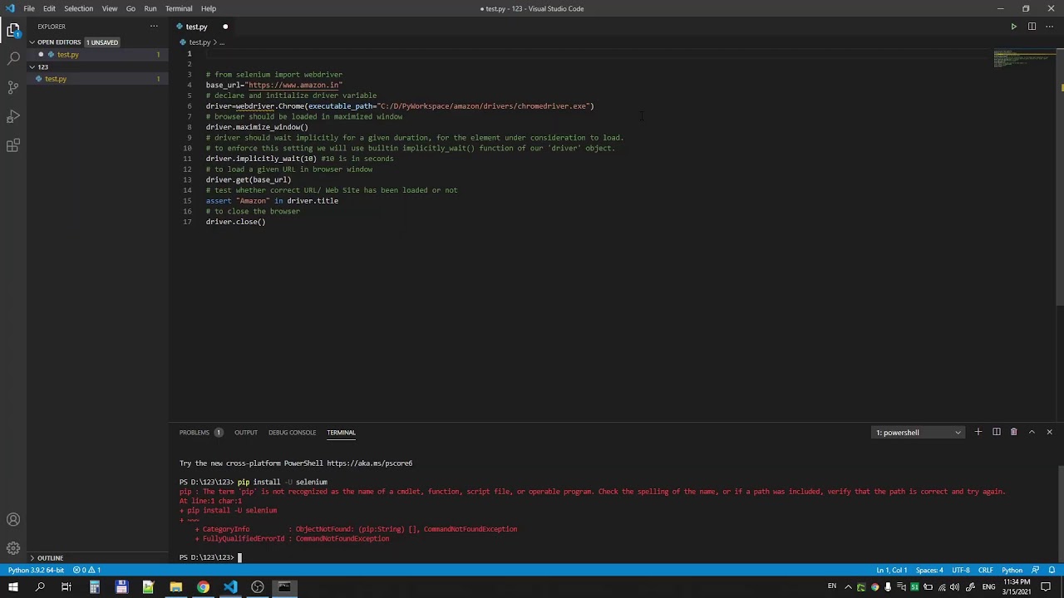Maximize the panel with the chevron up
The height and width of the screenshot is (598, 1064).
[1032, 432]
